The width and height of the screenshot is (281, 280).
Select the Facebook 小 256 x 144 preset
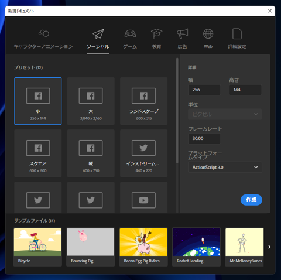pyautogui.click(x=38, y=101)
